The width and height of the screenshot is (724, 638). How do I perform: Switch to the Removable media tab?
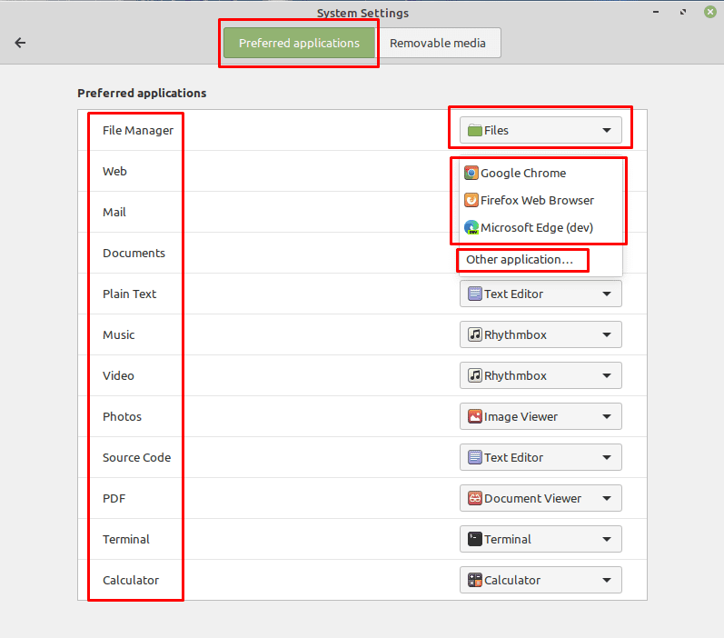coord(438,43)
